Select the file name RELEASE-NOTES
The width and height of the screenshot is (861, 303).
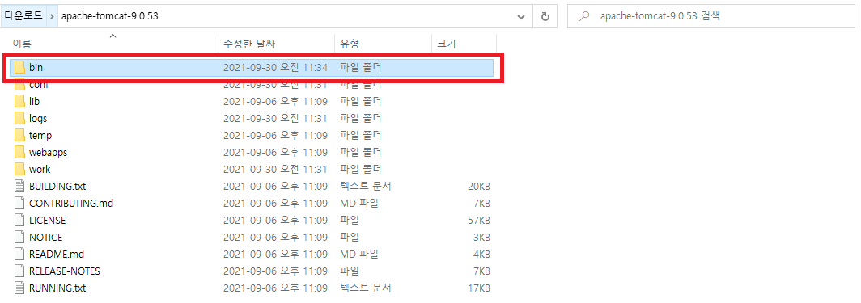coord(65,271)
